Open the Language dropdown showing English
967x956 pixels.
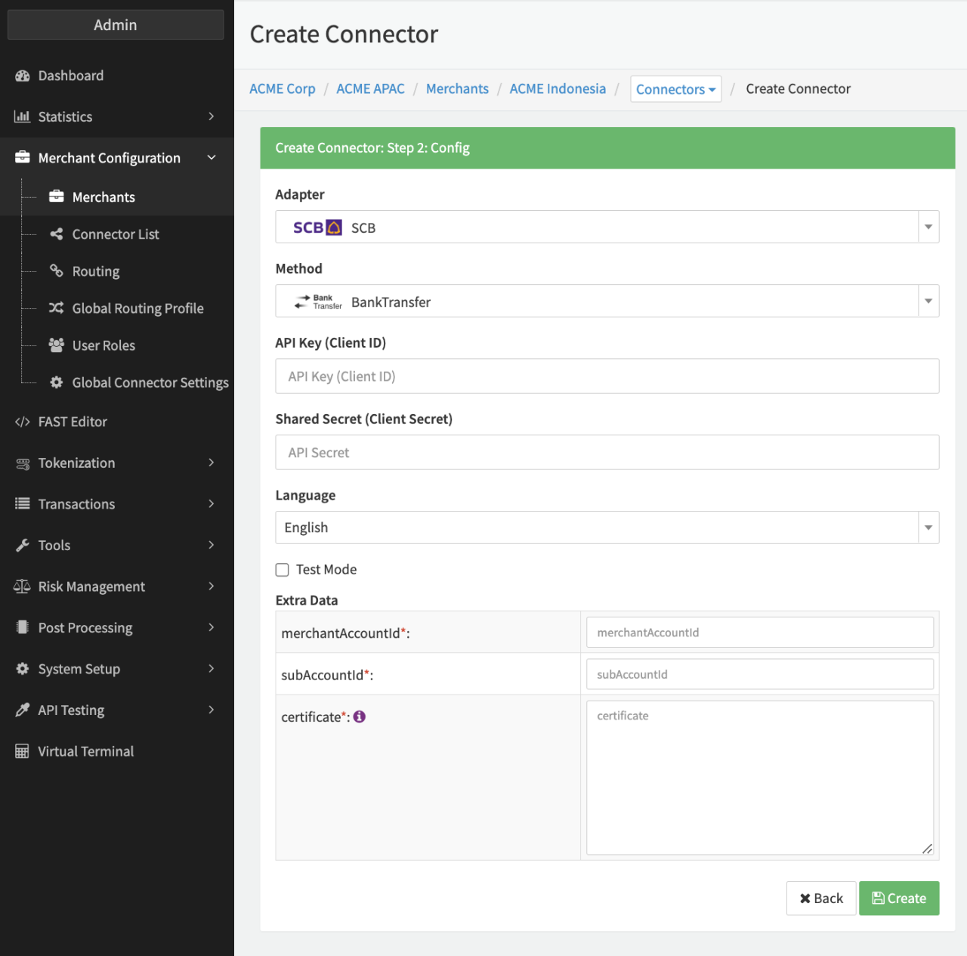click(x=607, y=528)
